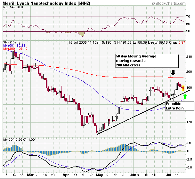The height and width of the screenshot is (179, 195).
Task: Click the date axis label 16
Action: 116,175
